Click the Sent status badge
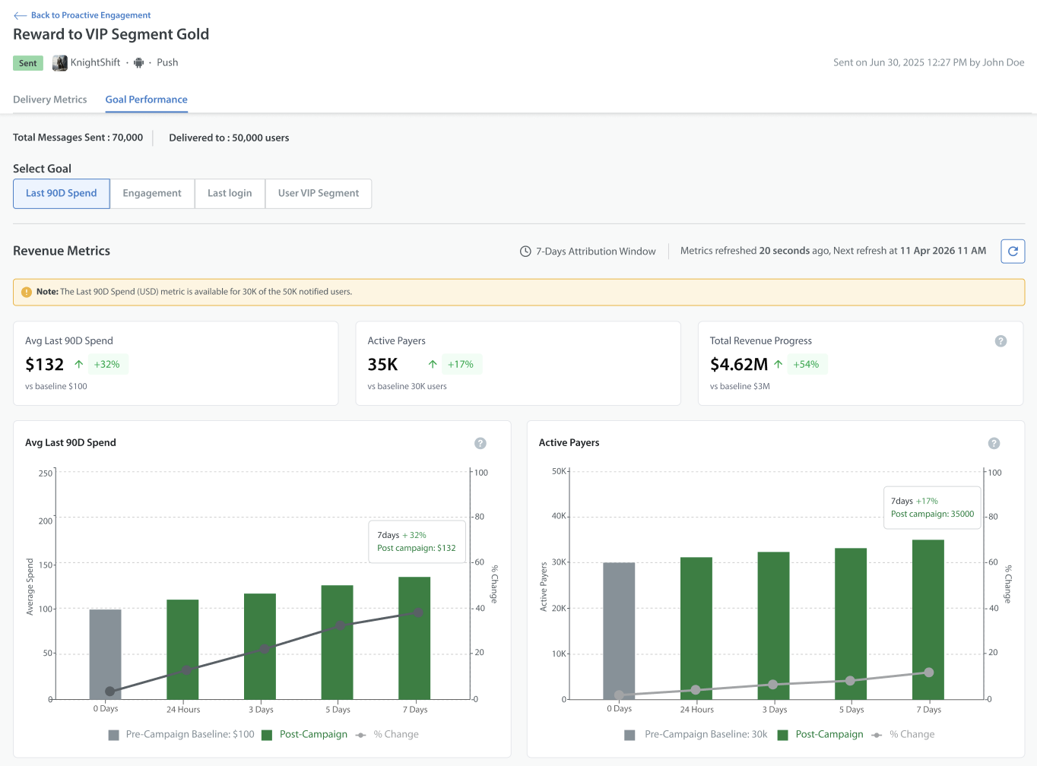This screenshot has height=766, width=1037. pos(28,63)
